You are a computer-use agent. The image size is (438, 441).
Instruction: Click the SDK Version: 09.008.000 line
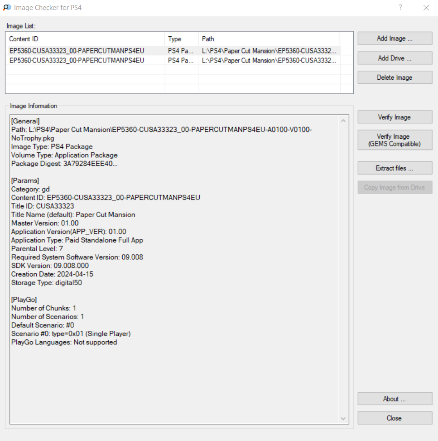[50, 266]
